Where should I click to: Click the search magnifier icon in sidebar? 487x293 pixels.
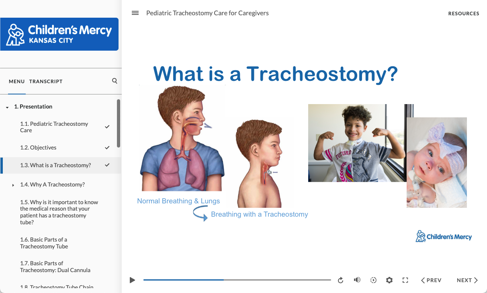pos(115,81)
